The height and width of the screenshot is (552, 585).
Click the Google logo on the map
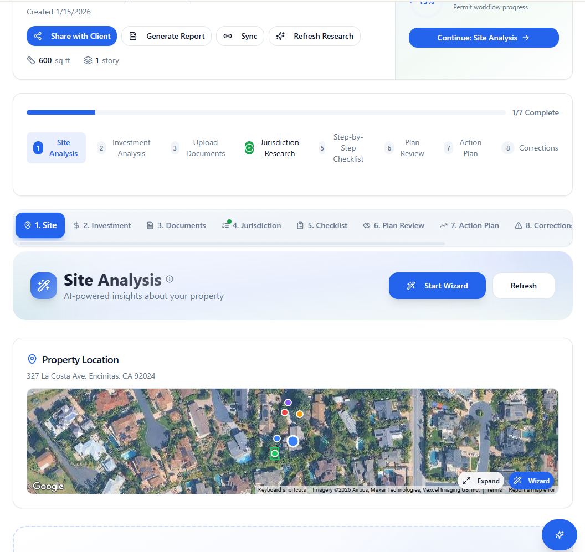[x=48, y=486]
